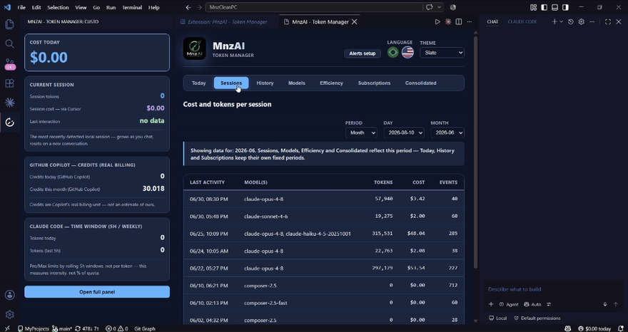
Task: Click the main* branch in status bar
Action: [x=62, y=328]
